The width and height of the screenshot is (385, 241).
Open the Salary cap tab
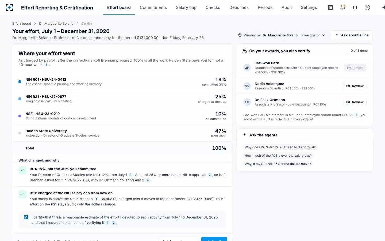point(186,7)
